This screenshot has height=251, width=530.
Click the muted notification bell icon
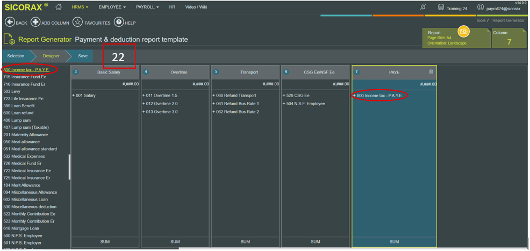pos(422,7)
